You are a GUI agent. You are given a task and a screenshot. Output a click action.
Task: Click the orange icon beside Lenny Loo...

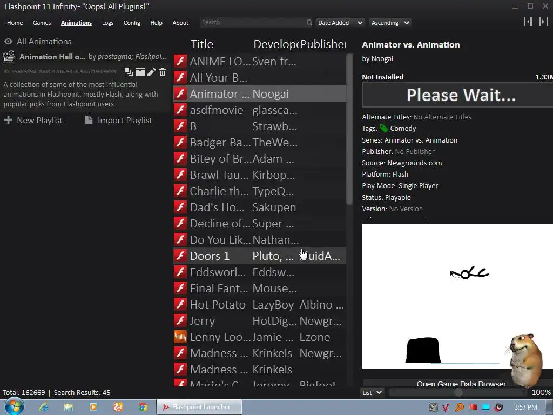click(x=180, y=337)
